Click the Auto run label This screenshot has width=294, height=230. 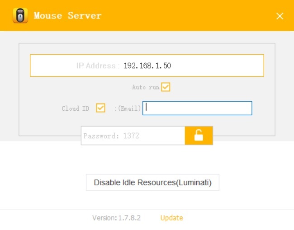pyautogui.click(x=145, y=87)
